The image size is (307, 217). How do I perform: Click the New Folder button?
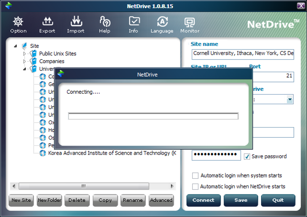pos(50,200)
